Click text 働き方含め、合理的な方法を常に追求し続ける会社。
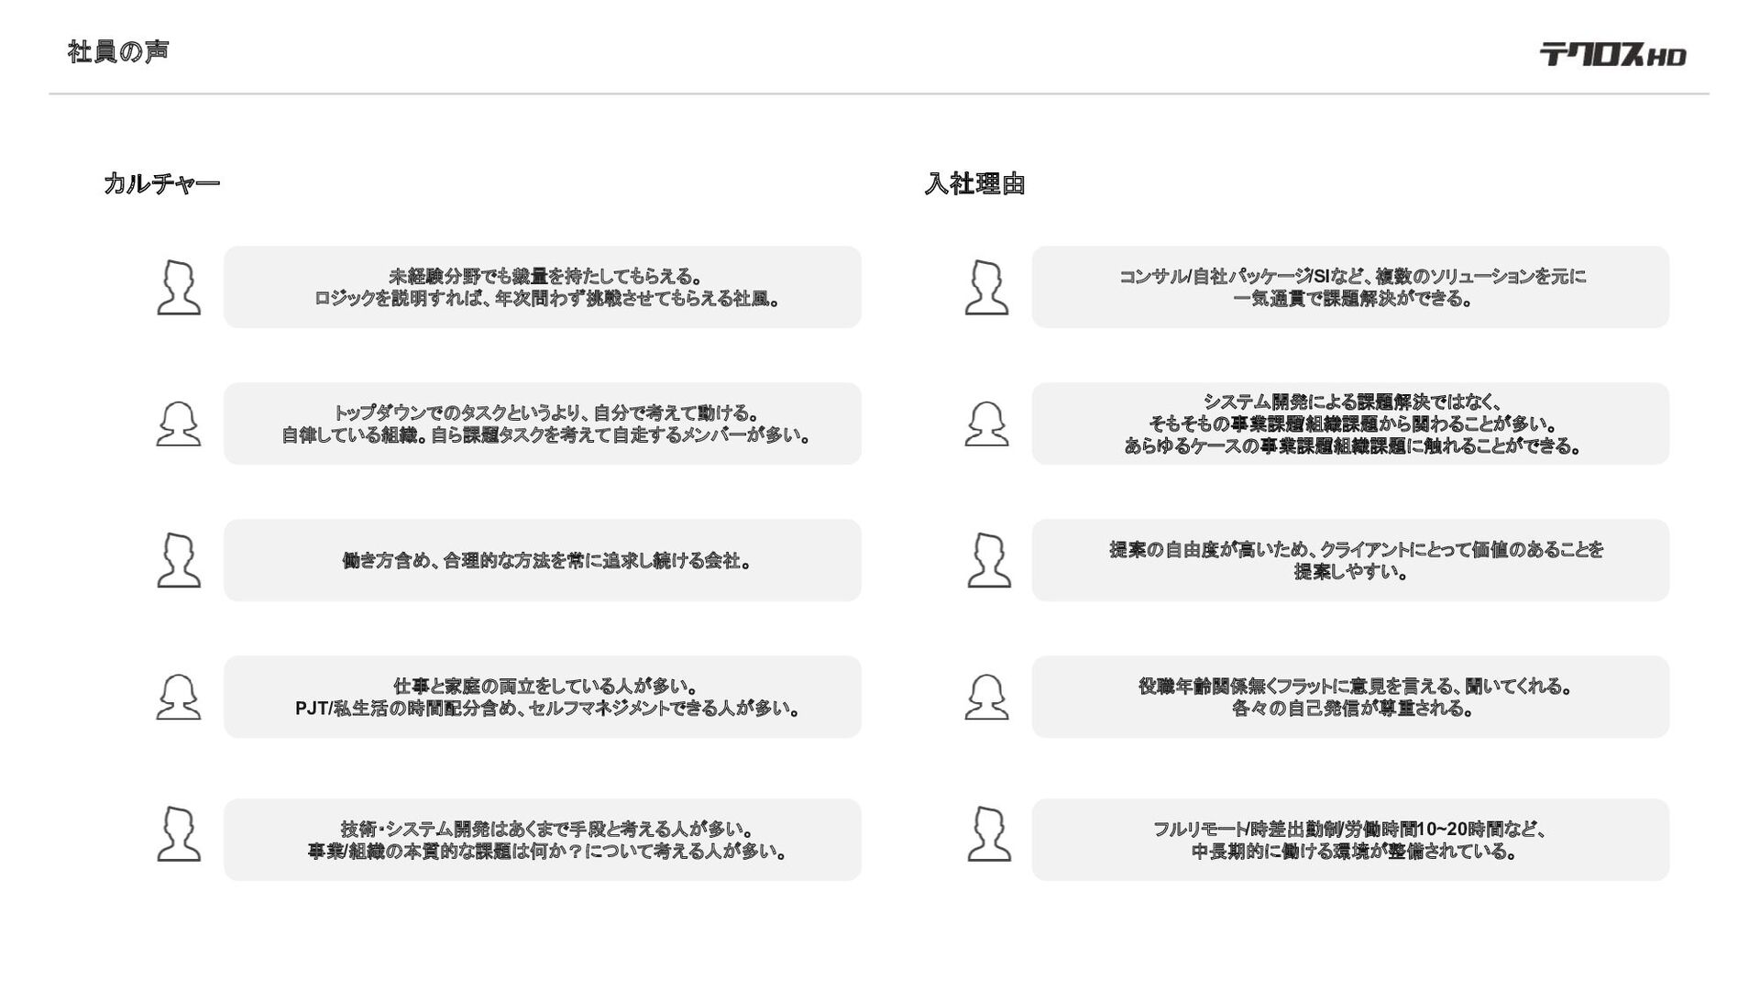Viewport: 1760px width, 990px height. (x=546, y=560)
